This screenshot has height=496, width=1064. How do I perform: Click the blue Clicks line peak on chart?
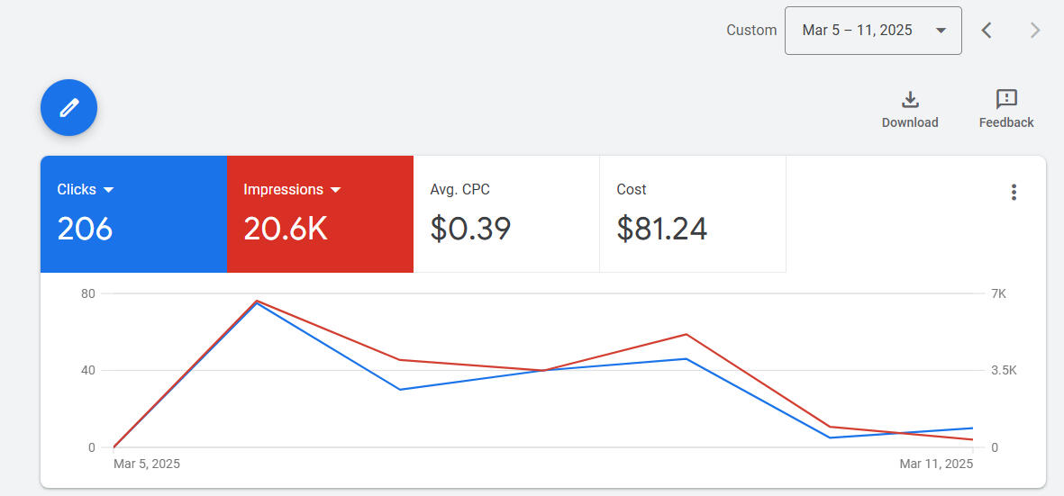(x=257, y=303)
